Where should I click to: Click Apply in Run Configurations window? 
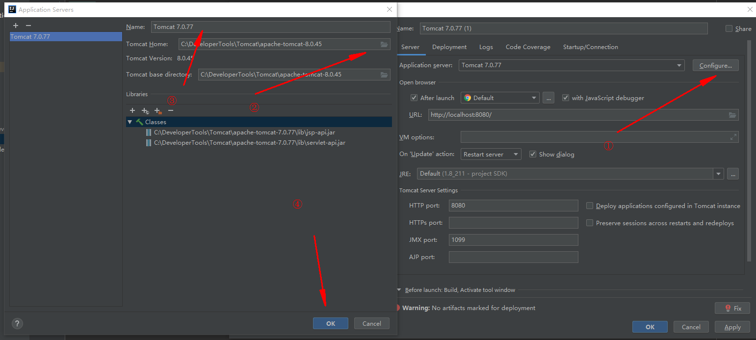(x=732, y=327)
